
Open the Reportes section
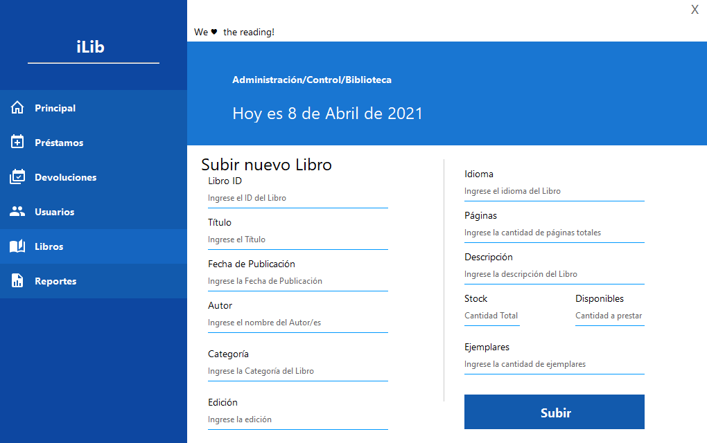[x=94, y=281]
